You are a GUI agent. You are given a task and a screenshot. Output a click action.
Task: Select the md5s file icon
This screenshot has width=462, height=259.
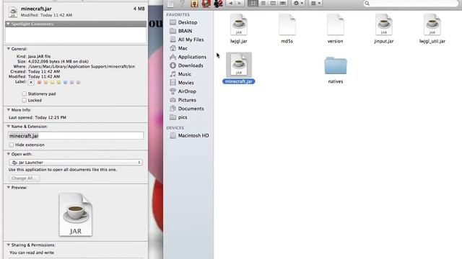point(287,25)
